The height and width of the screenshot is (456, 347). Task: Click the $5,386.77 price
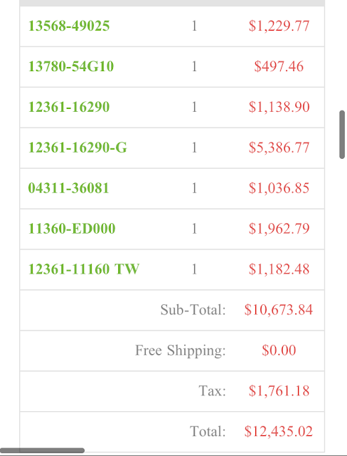tap(279, 147)
